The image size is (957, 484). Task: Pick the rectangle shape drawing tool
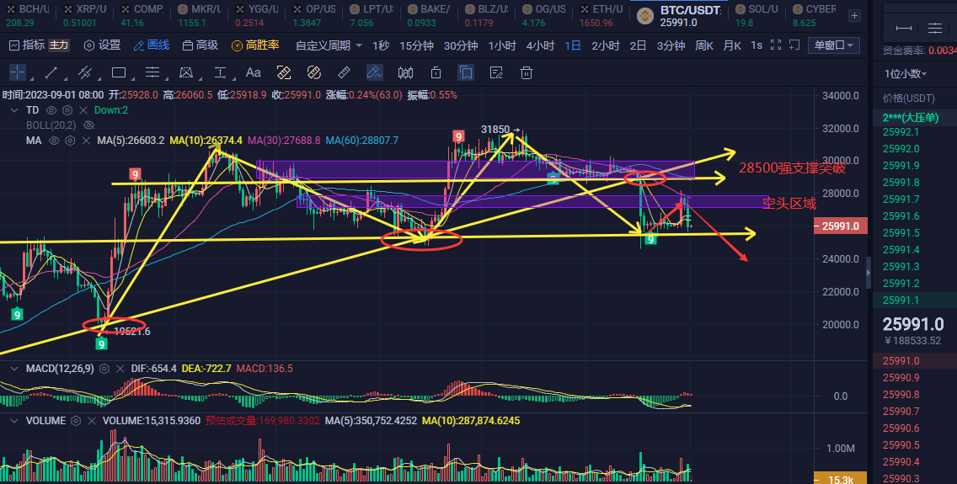119,73
